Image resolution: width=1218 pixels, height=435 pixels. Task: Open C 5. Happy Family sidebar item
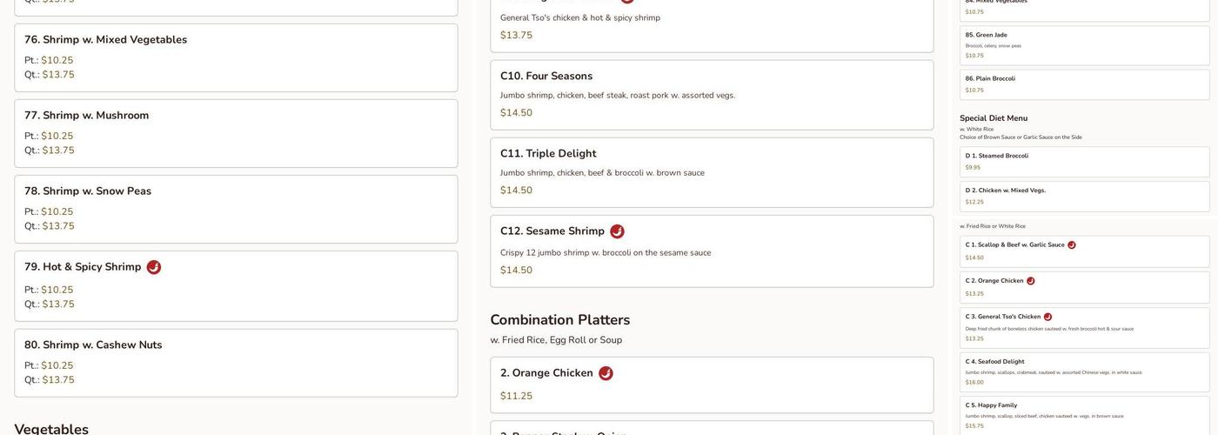[1085, 416]
